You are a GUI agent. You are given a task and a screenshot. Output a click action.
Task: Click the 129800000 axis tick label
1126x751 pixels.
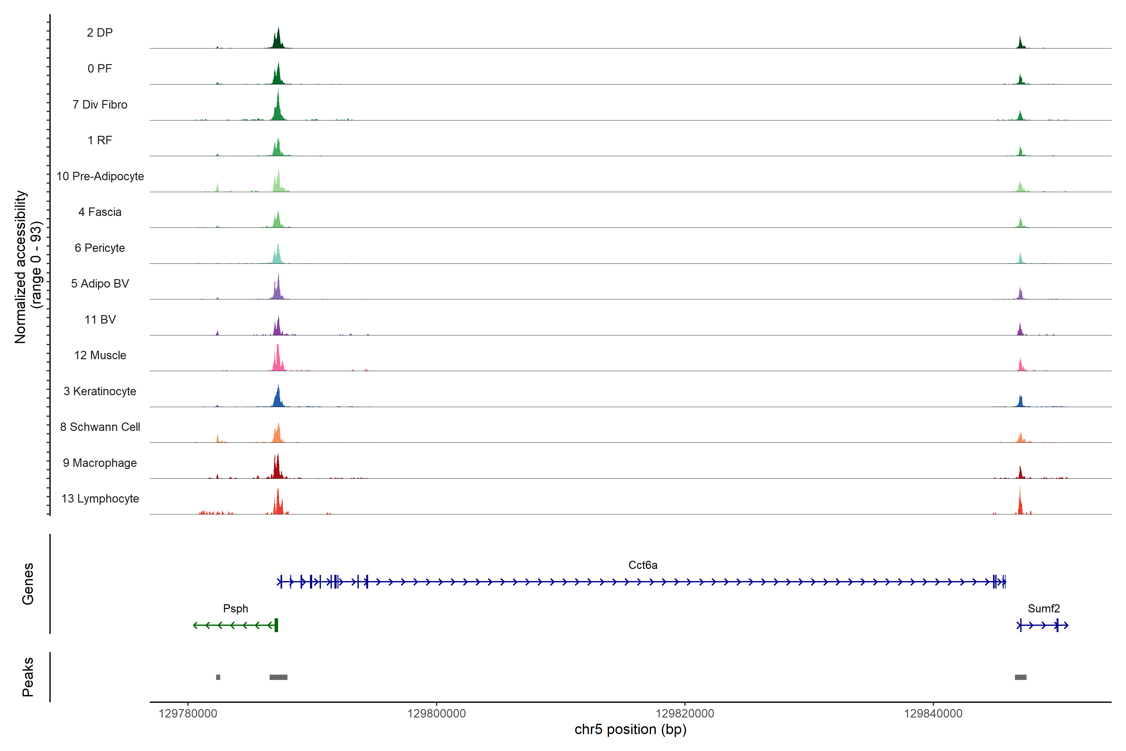(x=436, y=714)
